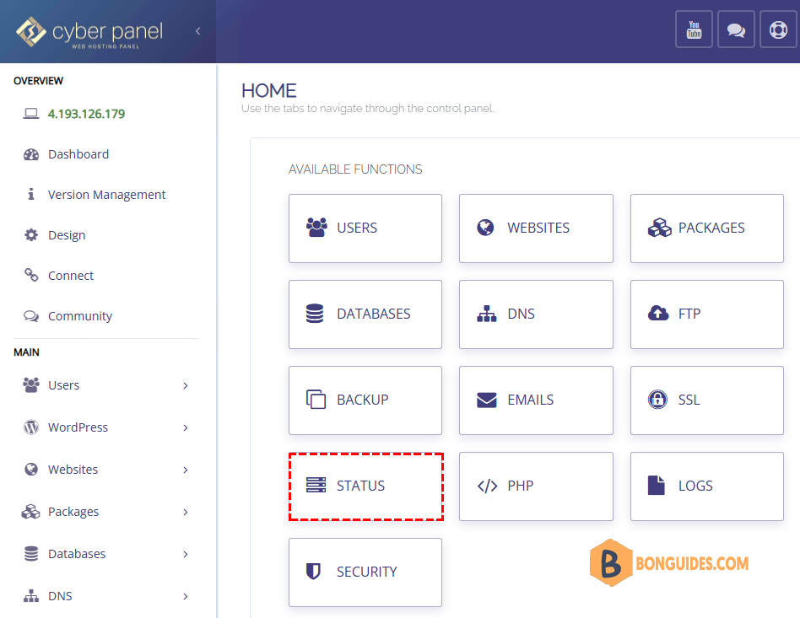Click the globe icon beside sidebar Websites
The height and width of the screenshot is (618, 800).
(x=31, y=469)
